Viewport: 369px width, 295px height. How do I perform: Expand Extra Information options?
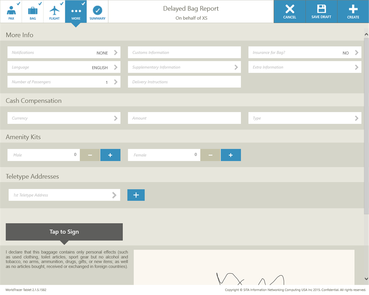305,67
